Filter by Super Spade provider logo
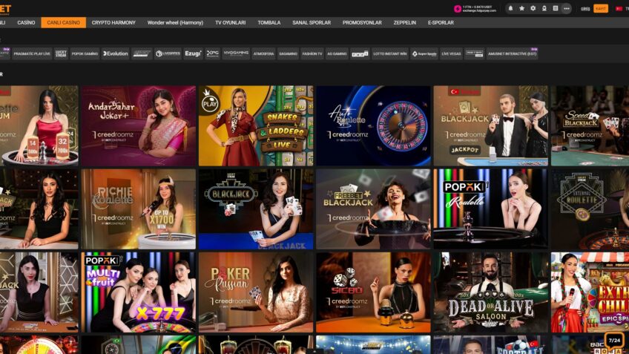Screen dimensions: 629x354 tap(424, 53)
